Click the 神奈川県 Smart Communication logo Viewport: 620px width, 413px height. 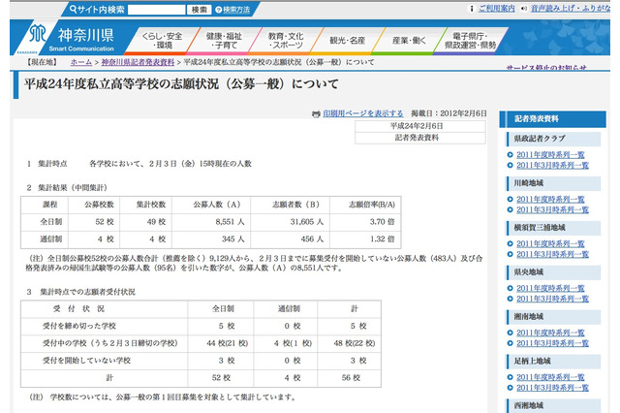pyautogui.click(x=71, y=39)
